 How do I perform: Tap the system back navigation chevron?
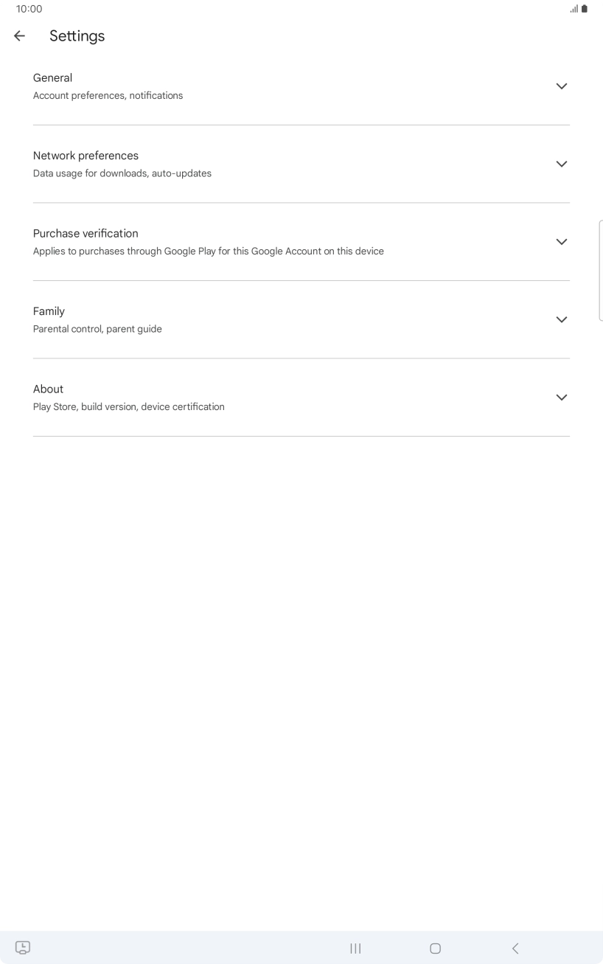point(515,949)
